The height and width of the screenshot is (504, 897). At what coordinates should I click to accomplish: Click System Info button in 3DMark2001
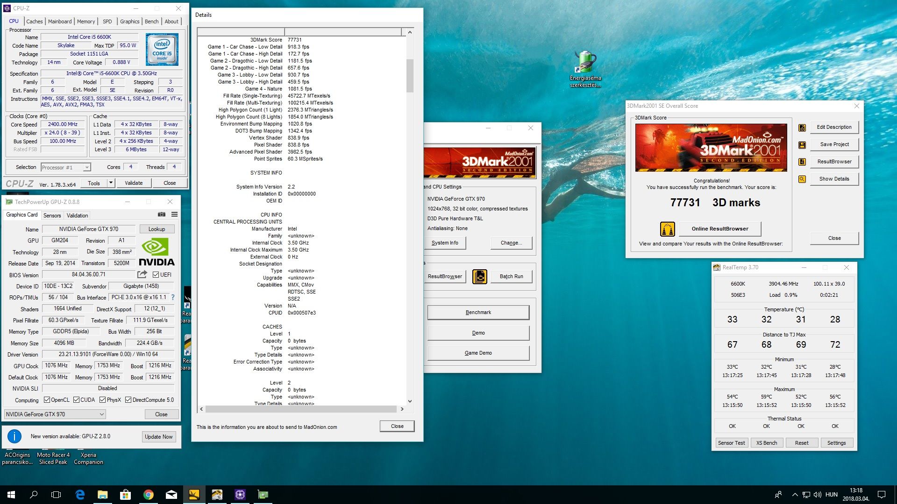(x=445, y=243)
